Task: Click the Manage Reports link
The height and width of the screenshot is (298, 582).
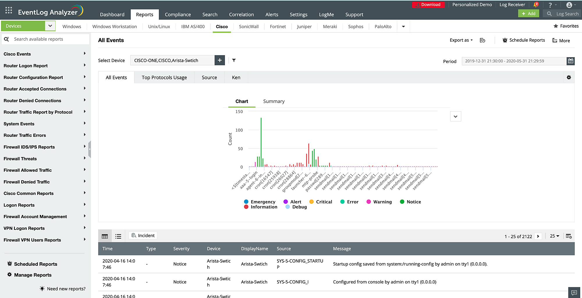Action: click(33, 275)
